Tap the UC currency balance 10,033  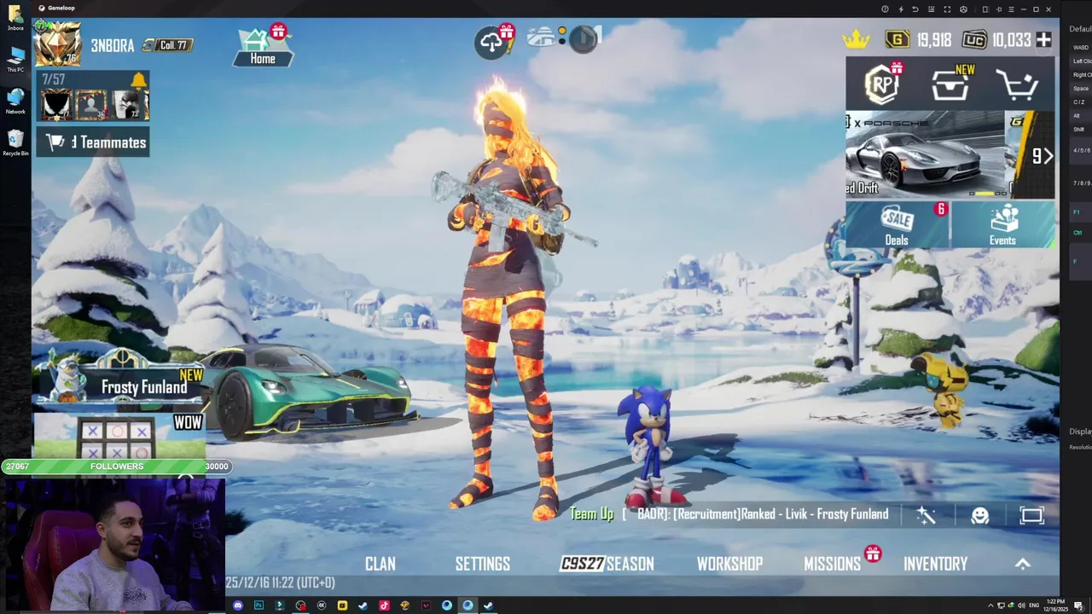996,40
